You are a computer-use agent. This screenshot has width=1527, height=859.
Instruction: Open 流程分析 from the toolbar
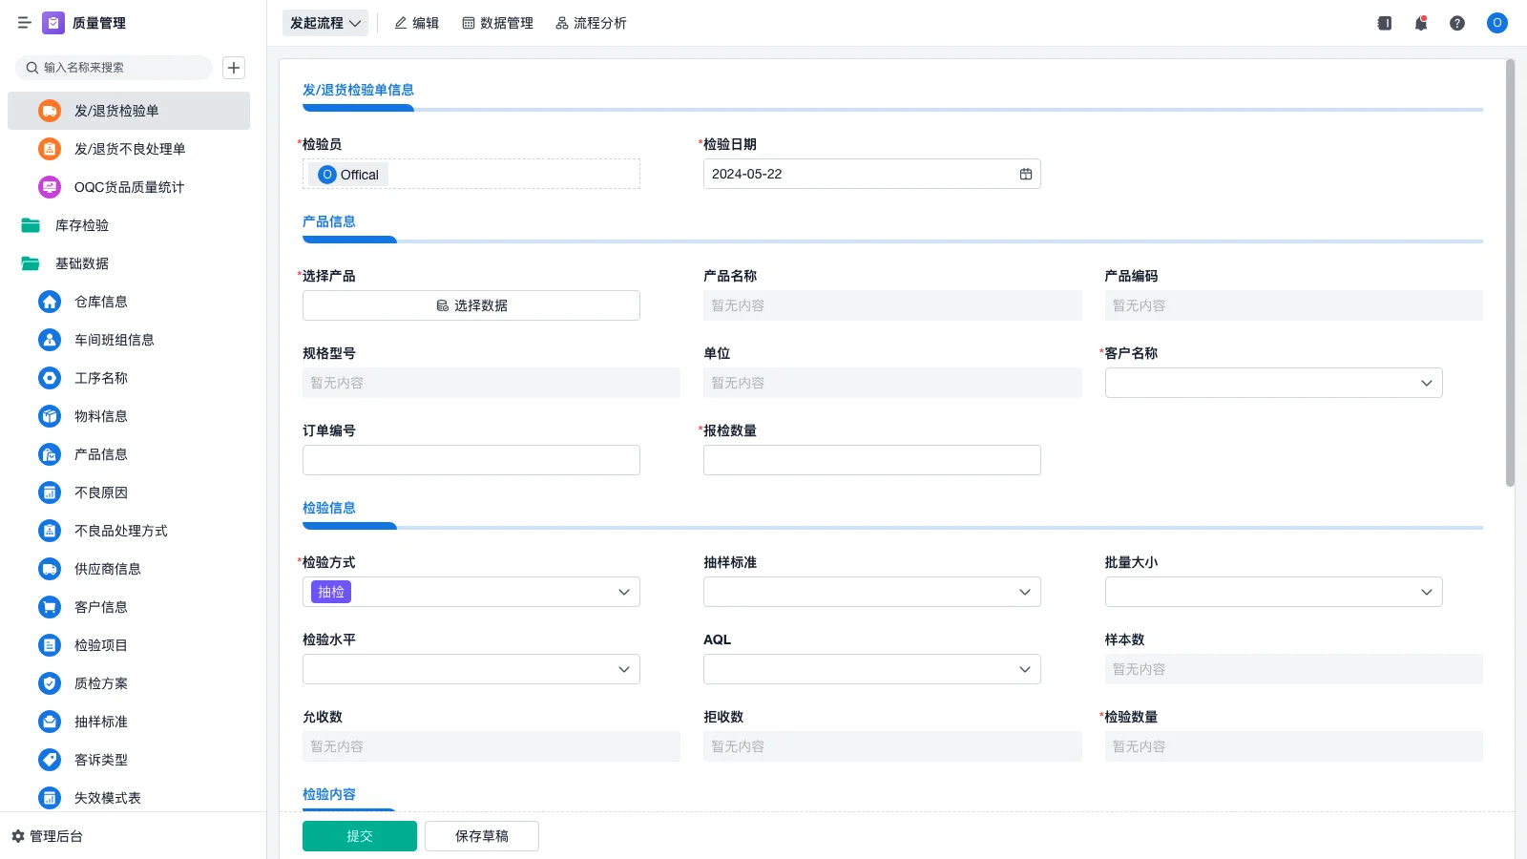click(591, 23)
